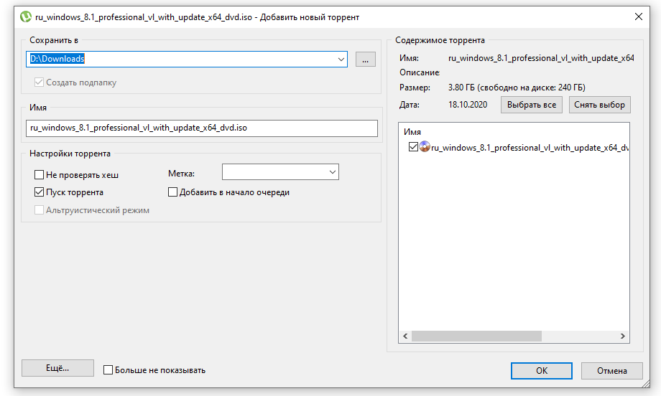
Task: Click the 'Выбрать все' button
Action: point(532,105)
